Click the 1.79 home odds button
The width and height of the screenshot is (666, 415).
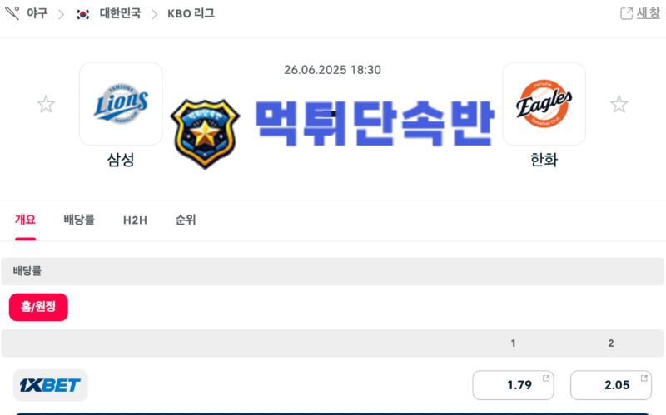coord(513,385)
